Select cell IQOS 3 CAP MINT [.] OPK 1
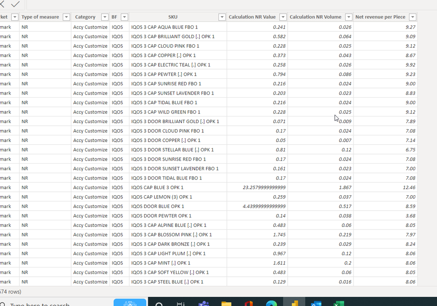The width and height of the screenshot is (437, 306). point(178,263)
